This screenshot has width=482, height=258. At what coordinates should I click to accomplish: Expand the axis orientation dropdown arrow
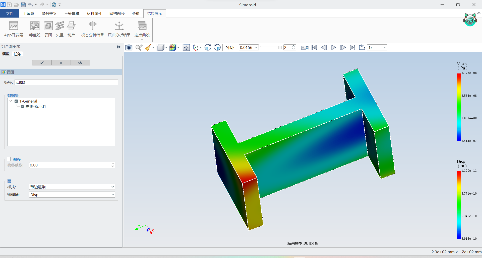coord(201,47)
